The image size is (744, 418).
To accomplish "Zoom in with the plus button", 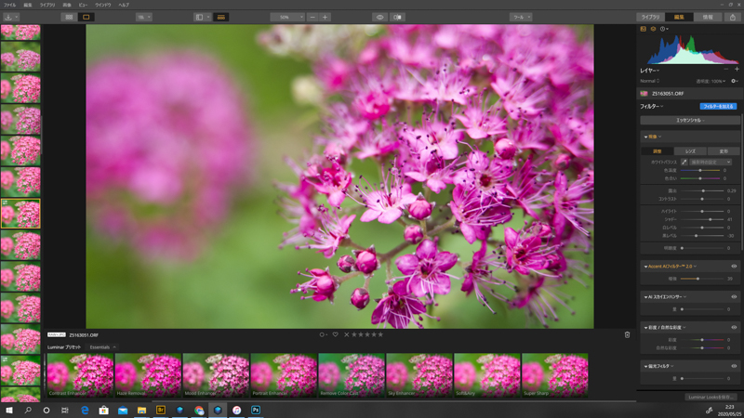I will tap(325, 17).
